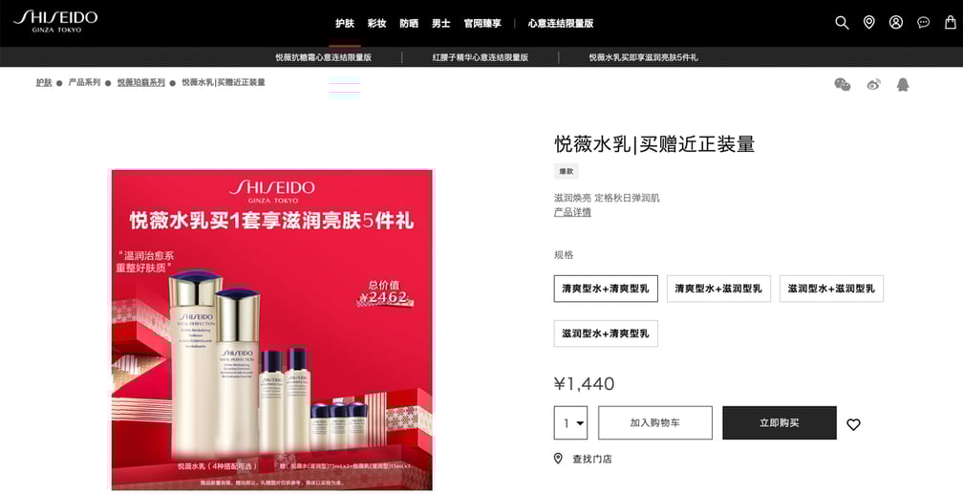Click 立即购买 button
Viewport: 963px width, 494px height.
[780, 422]
